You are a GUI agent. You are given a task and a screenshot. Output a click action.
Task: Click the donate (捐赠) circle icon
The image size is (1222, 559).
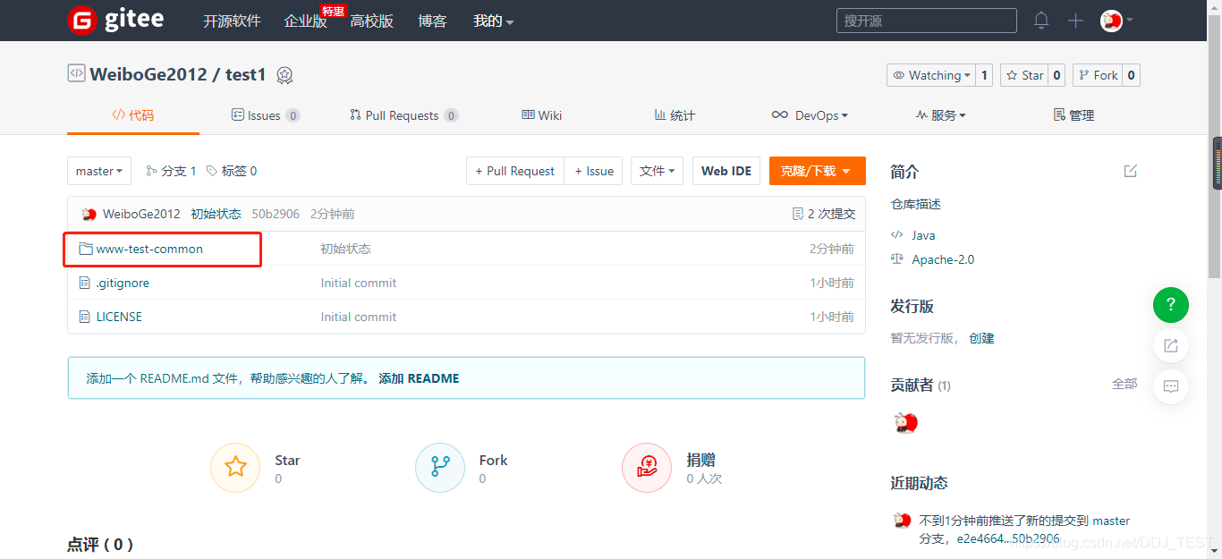tap(647, 467)
